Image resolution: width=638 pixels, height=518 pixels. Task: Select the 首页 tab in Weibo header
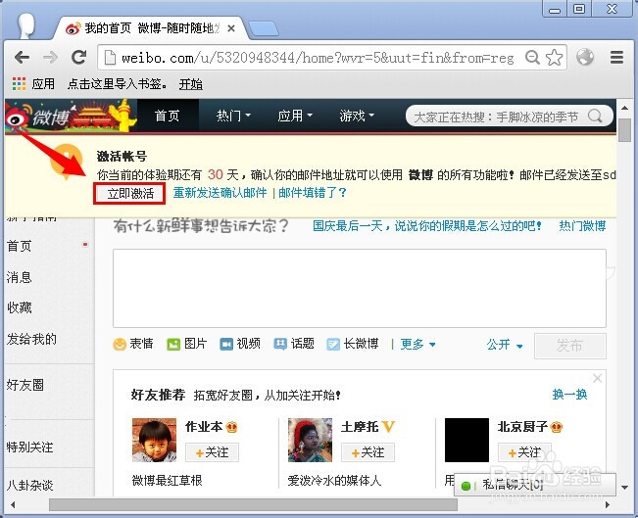coord(168,116)
